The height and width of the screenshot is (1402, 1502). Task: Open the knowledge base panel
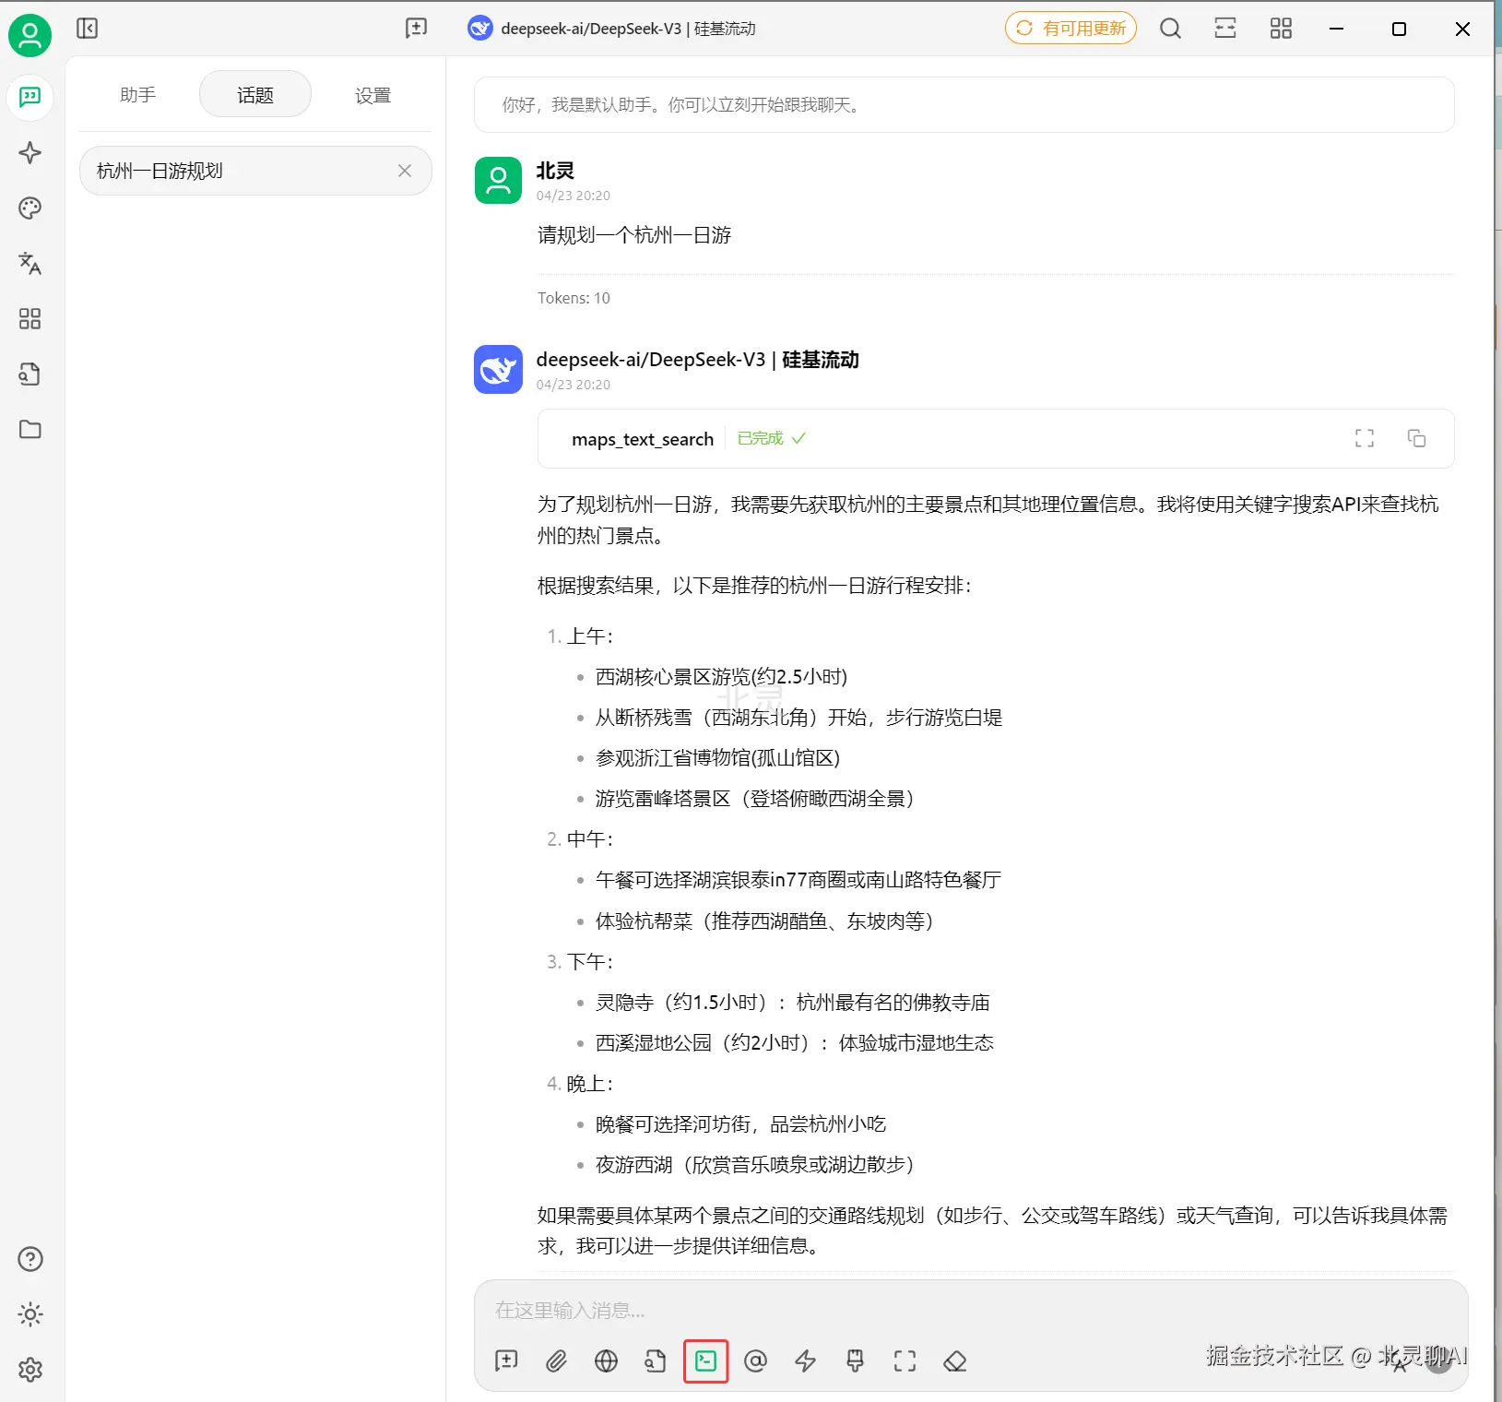point(30,374)
